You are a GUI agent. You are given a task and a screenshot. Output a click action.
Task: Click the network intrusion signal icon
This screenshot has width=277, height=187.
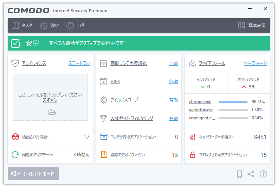click(193, 137)
